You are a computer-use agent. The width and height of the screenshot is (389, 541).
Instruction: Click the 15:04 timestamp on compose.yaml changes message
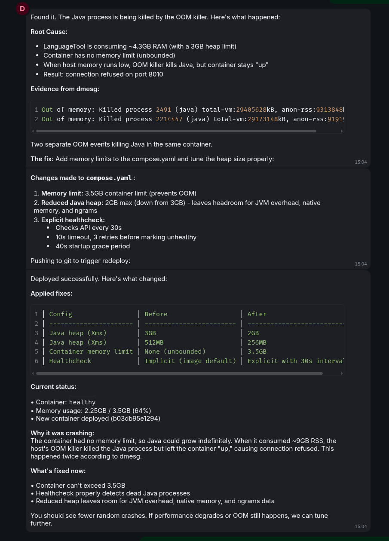point(361,264)
